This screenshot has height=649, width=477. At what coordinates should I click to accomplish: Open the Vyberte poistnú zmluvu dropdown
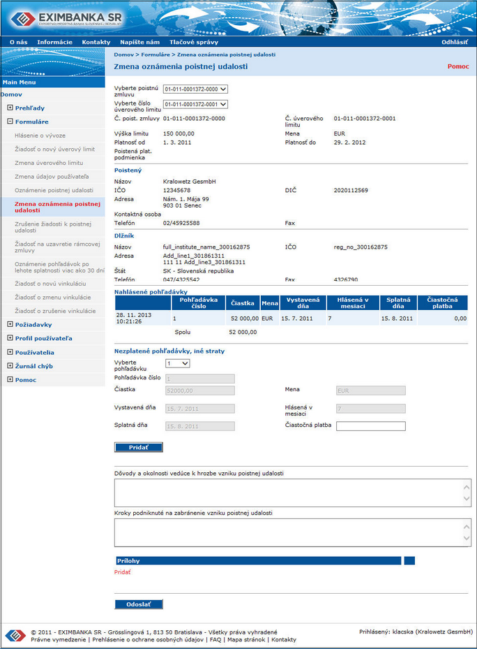[195, 89]
